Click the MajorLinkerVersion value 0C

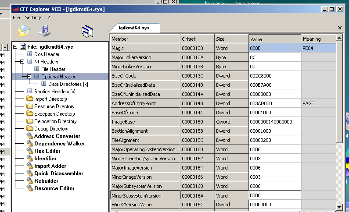[x=275, y=57]
